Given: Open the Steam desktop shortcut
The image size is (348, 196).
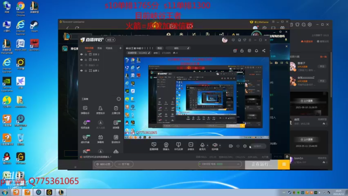Looking at the screenshot, I should tap(34, 27).
